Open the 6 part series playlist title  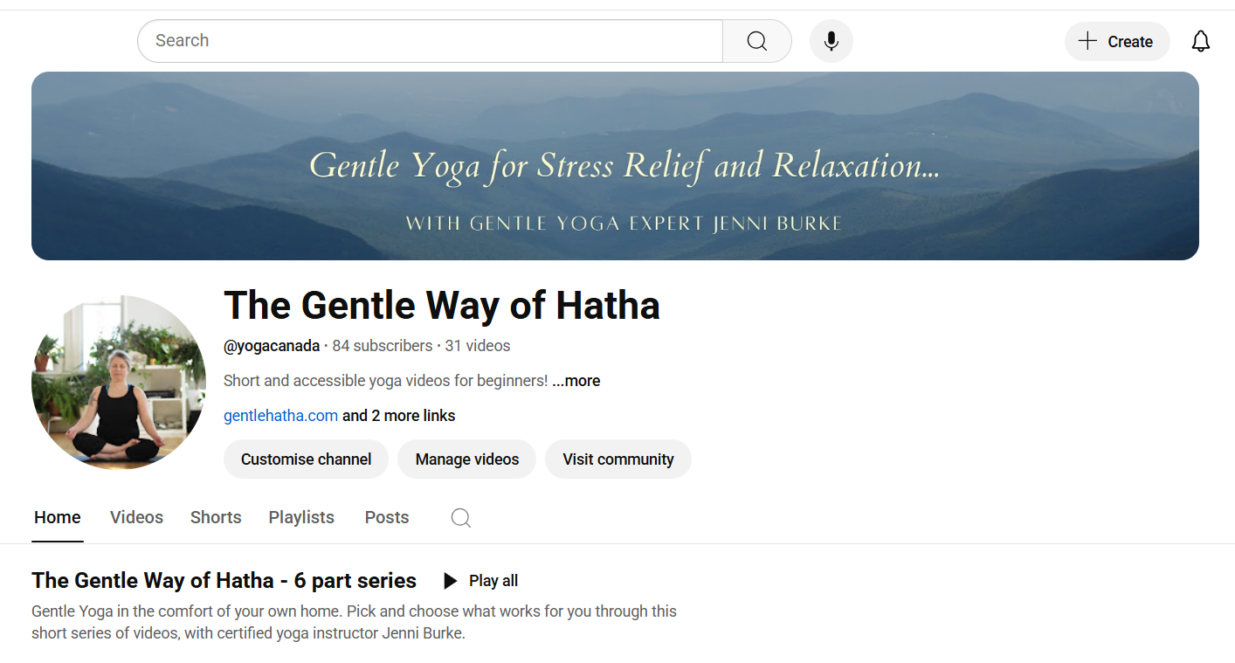[x=224, y=581]
